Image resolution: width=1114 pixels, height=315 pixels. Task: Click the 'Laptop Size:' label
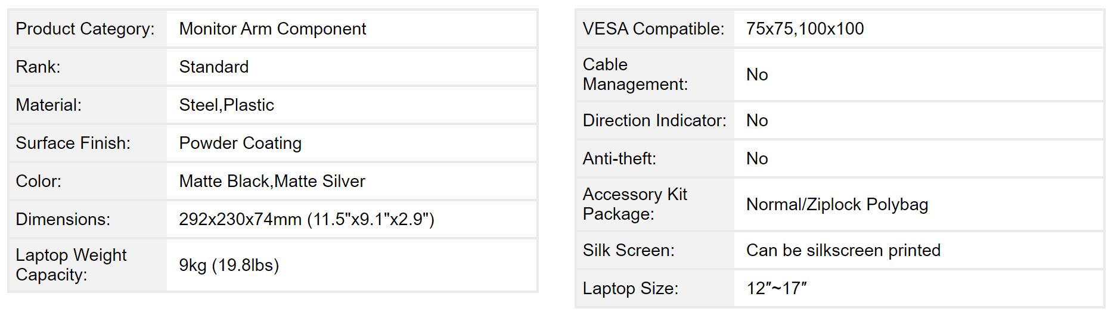click(630, 288)
